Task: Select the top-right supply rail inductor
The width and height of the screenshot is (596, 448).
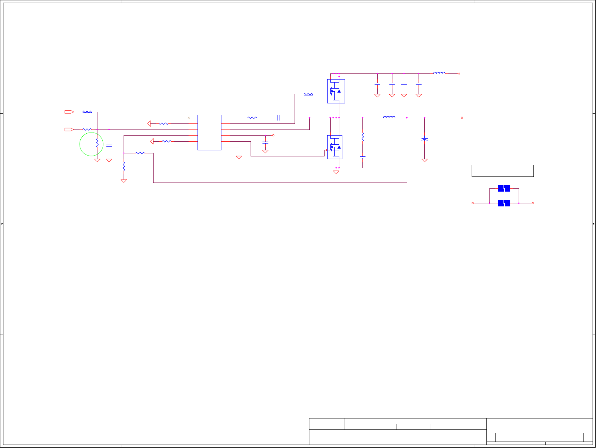Action: click(x=439, y=73)
